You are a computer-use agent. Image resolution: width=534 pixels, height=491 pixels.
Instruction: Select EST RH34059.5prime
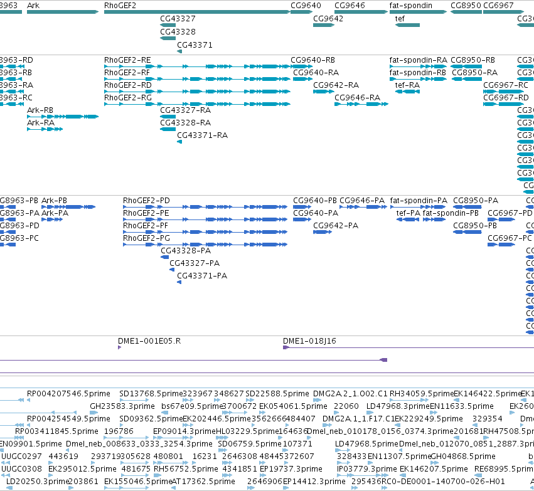(422, 394)
